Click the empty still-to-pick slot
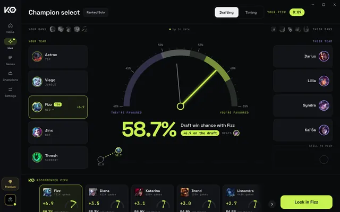340x212 pixels. 324,160
